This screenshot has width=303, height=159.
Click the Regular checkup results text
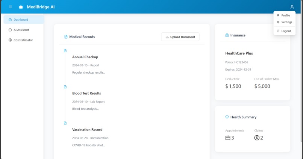click(x=89, y=73)
